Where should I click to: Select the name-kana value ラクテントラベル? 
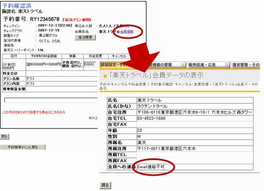tap(152, 106)
